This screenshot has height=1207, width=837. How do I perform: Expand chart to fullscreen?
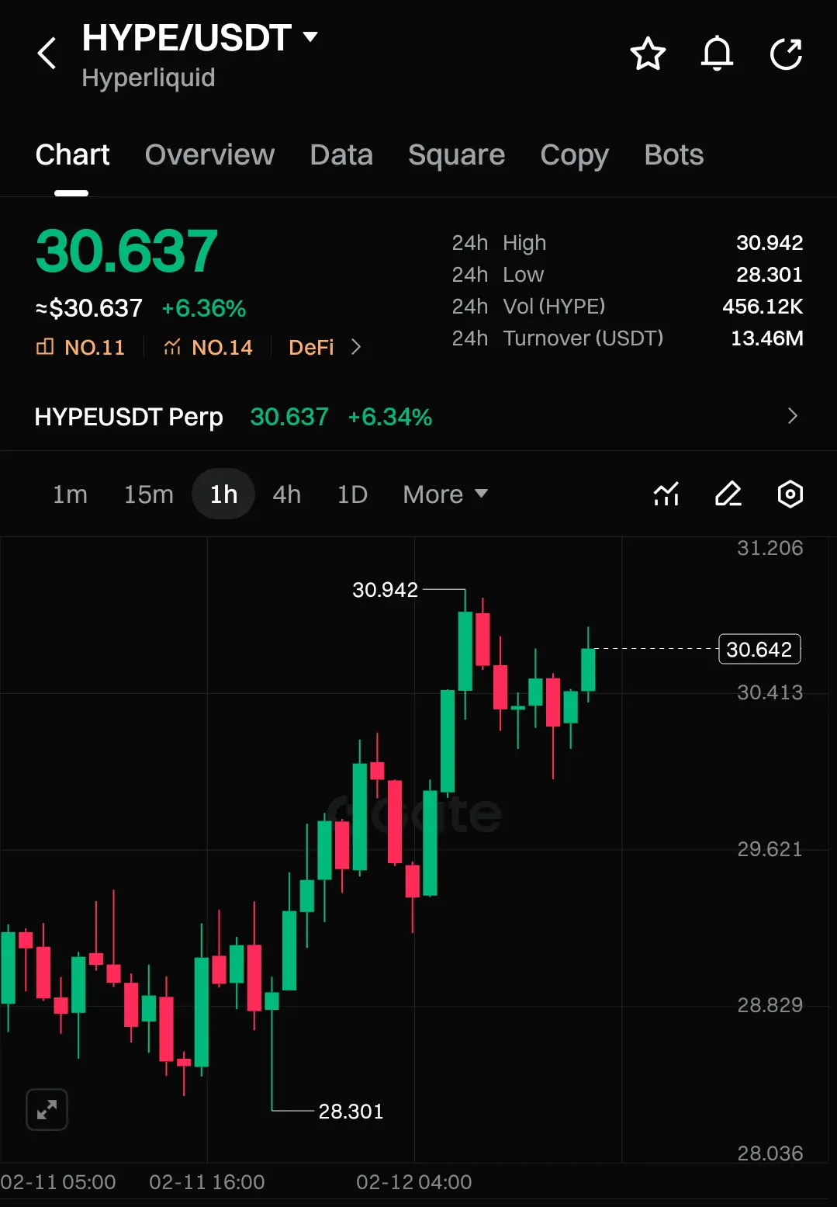click(x=47, y=1109)
